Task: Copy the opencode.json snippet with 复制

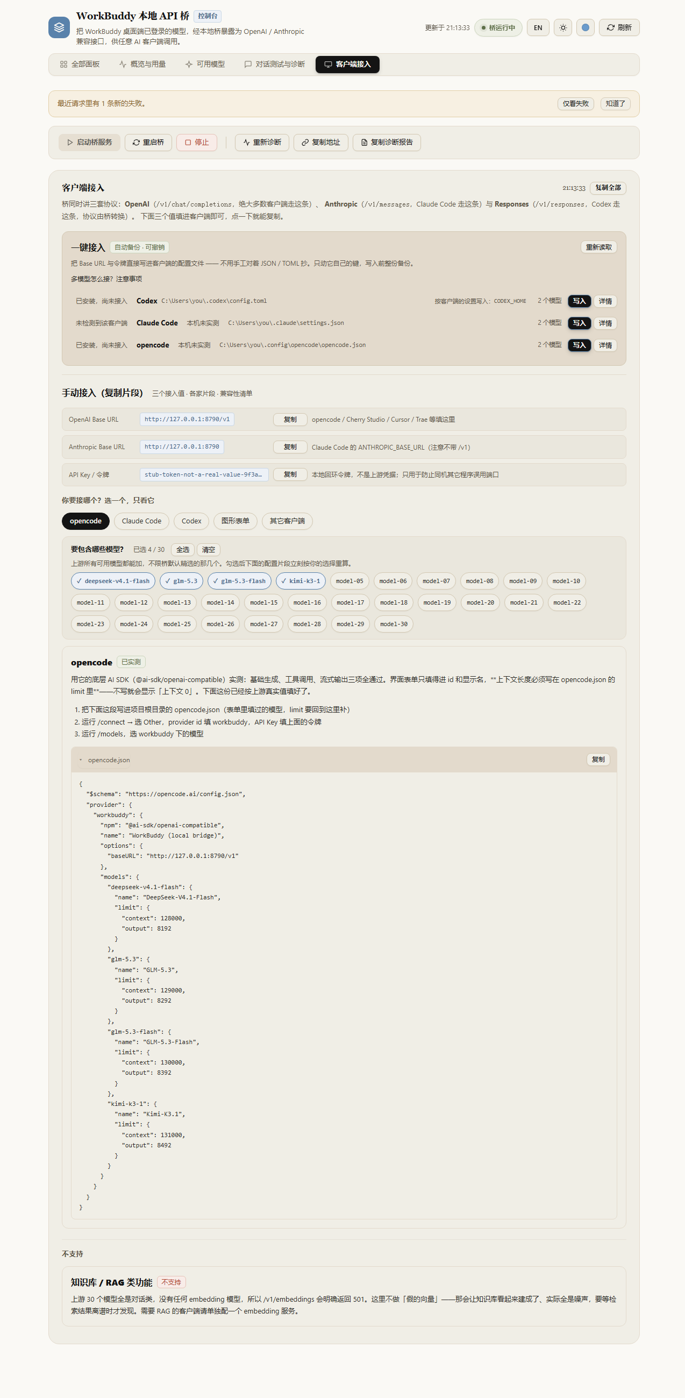Action: (598, 760)
